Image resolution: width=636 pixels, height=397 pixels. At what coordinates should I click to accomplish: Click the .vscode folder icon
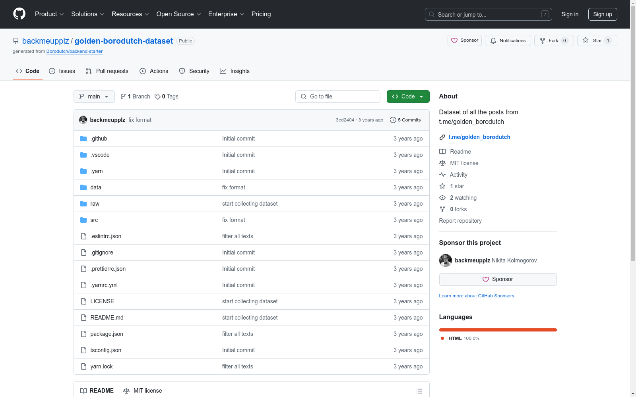click(83, 155)
